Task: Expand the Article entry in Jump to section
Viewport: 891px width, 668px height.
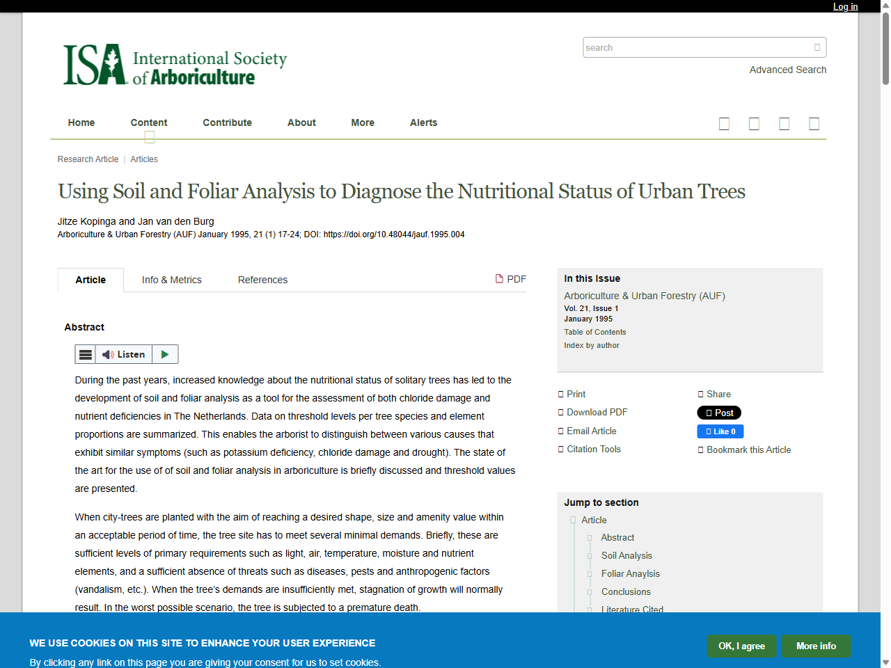Action: (x=573, y=520)
